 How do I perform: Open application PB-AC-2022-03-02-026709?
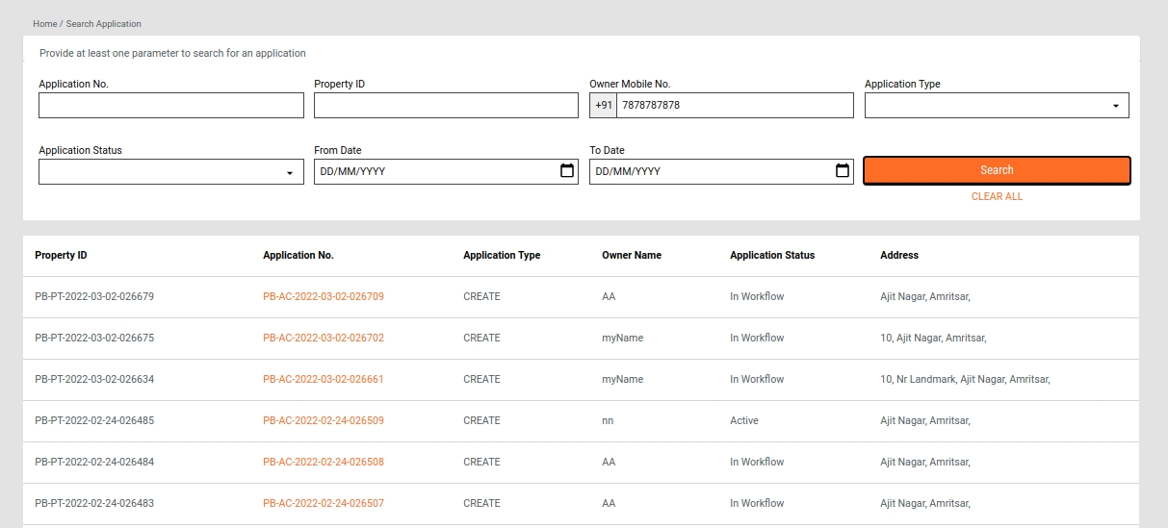click(323, 296)
